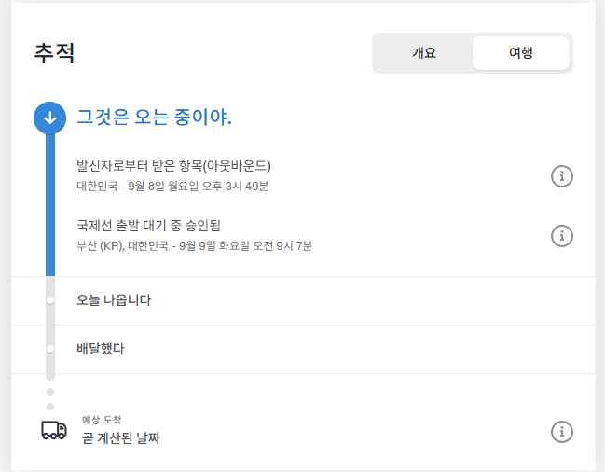Switch to the 개요 tab
Image resolution: width=605 pixels, height=472 pixels.
click(423, 53)
